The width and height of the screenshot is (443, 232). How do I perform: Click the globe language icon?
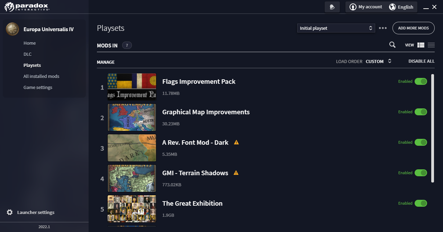392,7
